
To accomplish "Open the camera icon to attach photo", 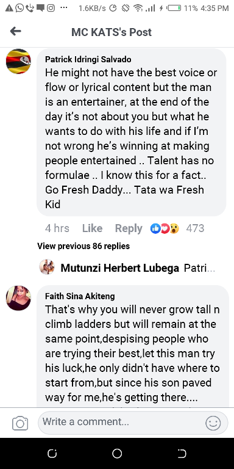I will coord(20,423).
